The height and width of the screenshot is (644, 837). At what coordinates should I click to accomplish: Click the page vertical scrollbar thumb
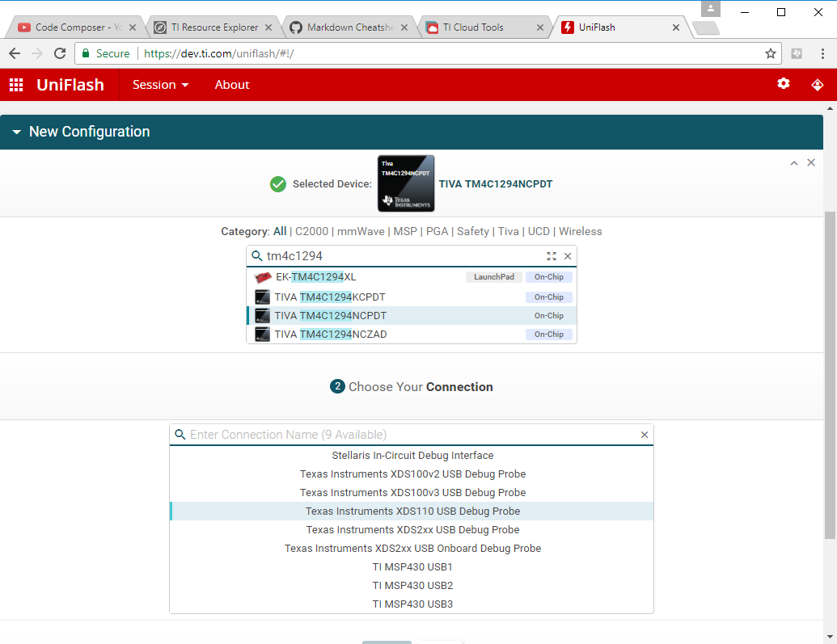830,375
